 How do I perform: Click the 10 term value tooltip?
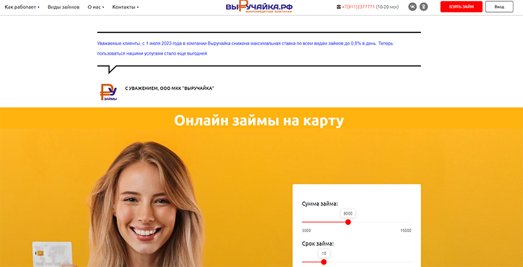[323, 254]
